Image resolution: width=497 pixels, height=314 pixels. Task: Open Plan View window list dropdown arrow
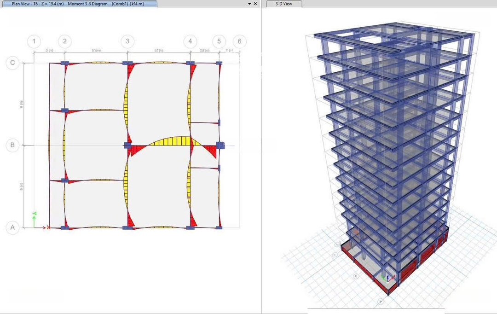(x=249, y=4)
